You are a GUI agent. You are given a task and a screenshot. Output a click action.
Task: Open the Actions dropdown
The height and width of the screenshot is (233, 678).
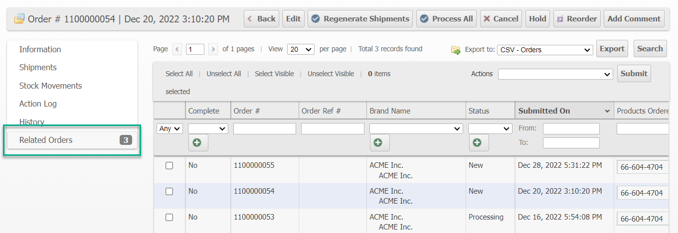tap(555, 74)
